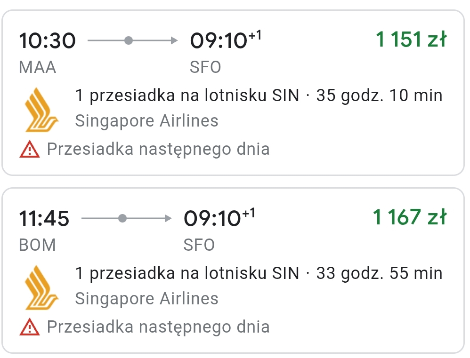Click Singapore Airlines name in second card

point(146,298)
